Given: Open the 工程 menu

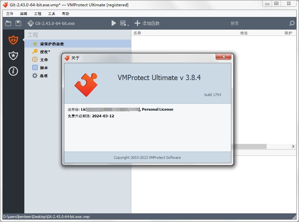Looking at the screenshot, I should coord(38,14).
